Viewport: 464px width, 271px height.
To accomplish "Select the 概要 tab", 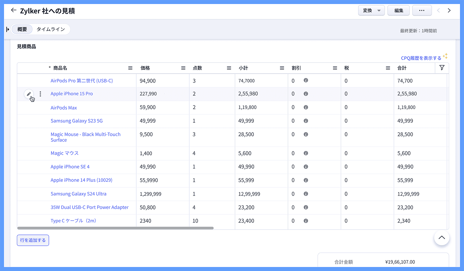I will pyautogui.click(x=22, y=29).
